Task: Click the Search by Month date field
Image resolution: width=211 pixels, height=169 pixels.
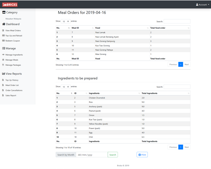Action: (x=92, y=155)
